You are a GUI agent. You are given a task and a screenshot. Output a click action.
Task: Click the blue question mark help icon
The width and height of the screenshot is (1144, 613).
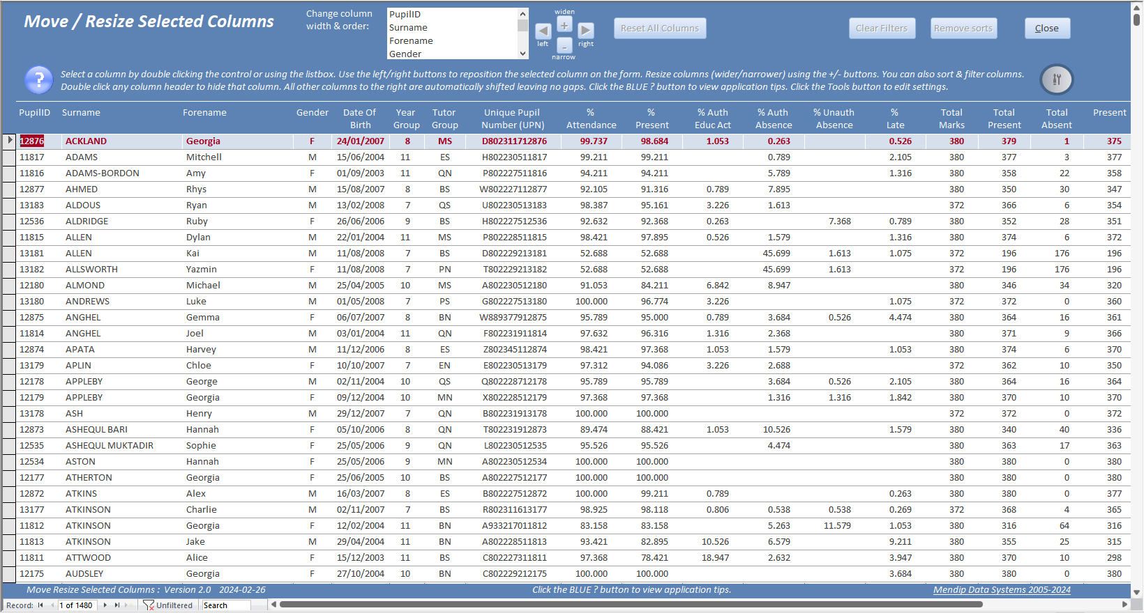point(39,79)
